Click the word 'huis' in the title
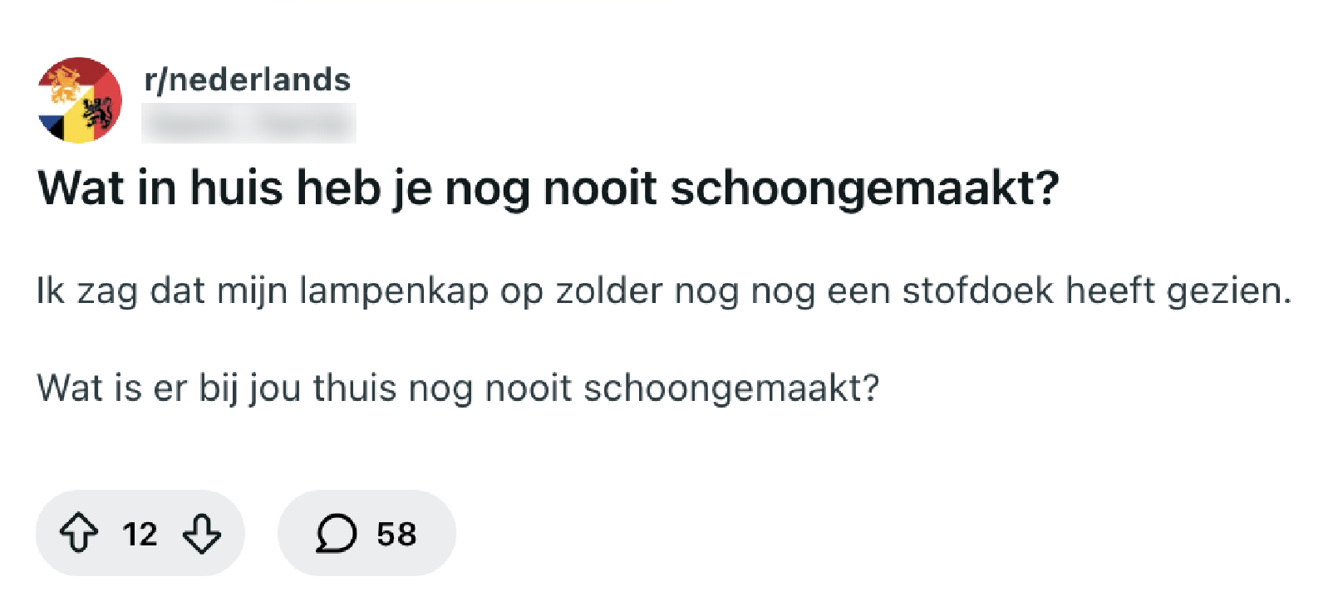1338x601 pixels. coord(237,188)
